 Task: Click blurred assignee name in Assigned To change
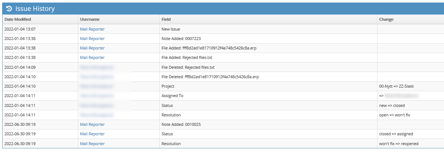point(401,96)
